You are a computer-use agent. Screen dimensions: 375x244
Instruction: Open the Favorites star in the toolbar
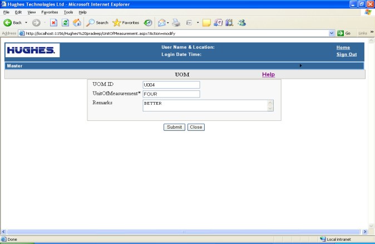[x=126, y=23]
